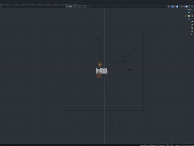
Task: Toggle X-Ray viewport mode
Action: [182, 6]
